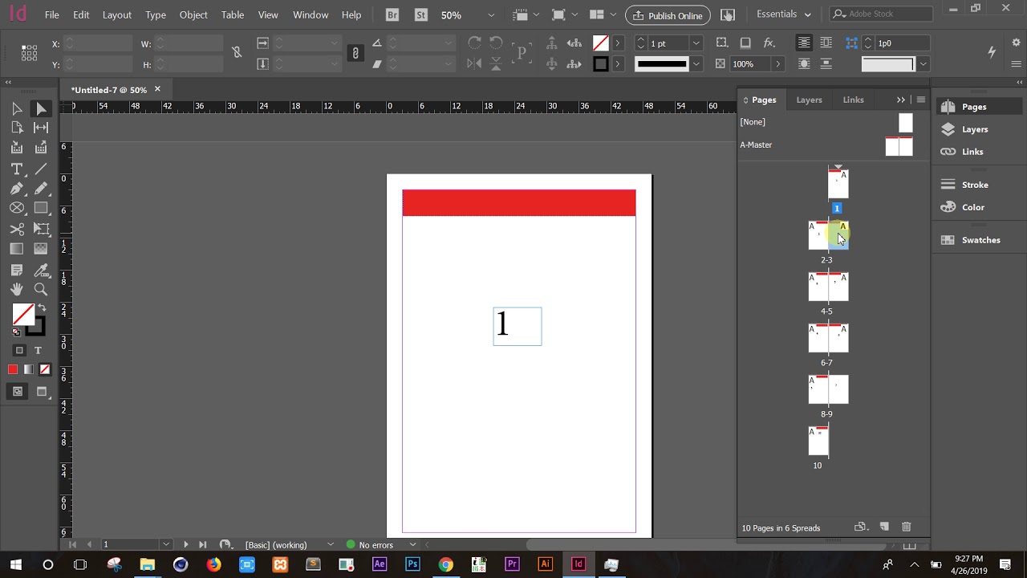Switch to Preview view mode in the toolbox
Screen dimensions: 1027x578
click(43, 392)
